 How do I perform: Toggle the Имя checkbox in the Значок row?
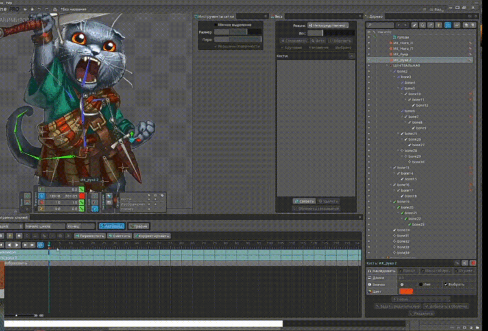coord(420,284)
